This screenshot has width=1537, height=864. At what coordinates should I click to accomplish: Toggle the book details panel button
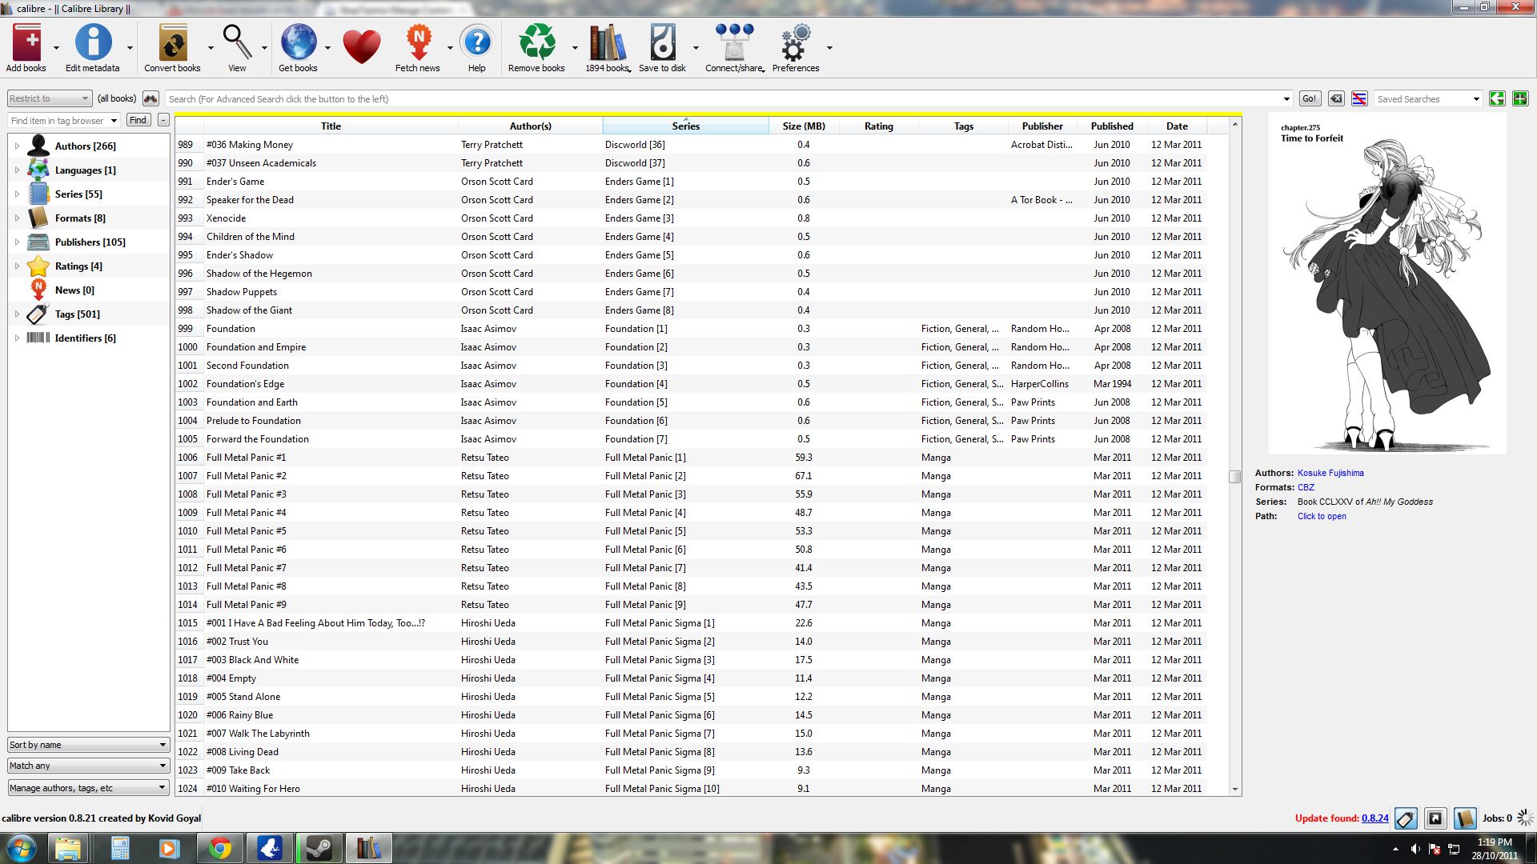click(1464, 818)
